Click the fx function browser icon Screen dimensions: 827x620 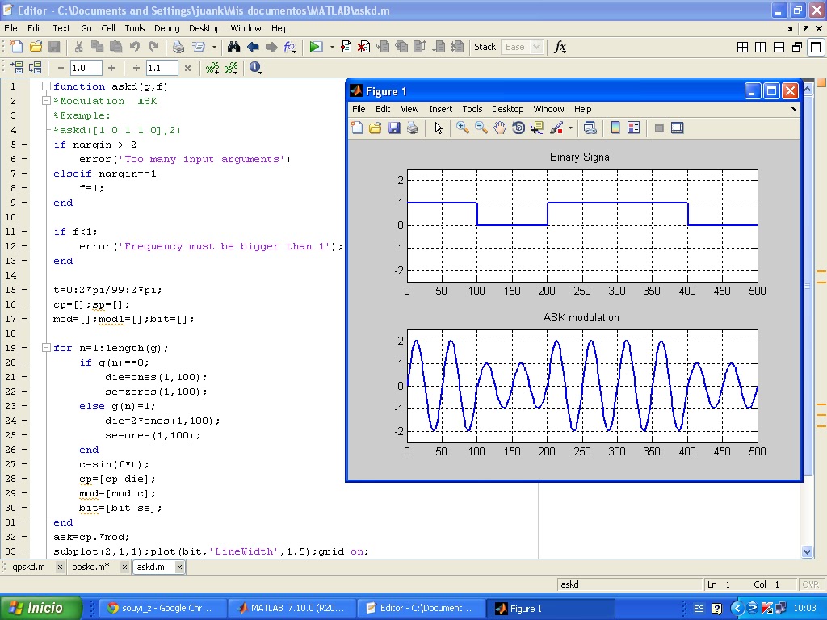click(x=560, y=47)
